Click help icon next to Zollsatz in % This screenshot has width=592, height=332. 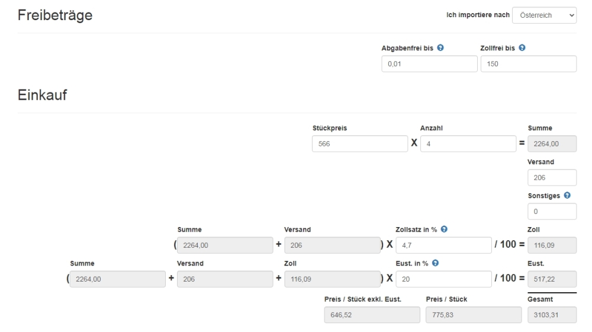click(444, 229)
